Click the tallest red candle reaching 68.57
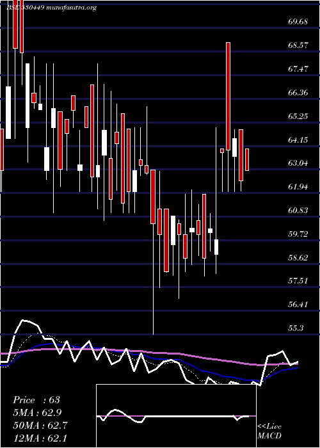This screenshot has height=448, width=320. coord(228,96)
